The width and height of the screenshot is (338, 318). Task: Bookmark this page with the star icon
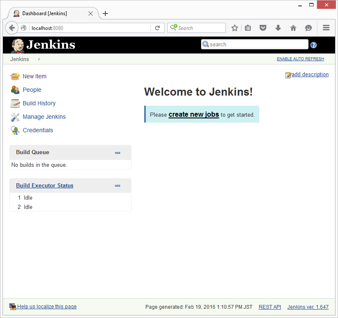point(234,28)
